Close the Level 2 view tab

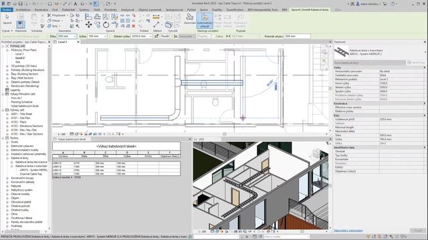[78, 42]
